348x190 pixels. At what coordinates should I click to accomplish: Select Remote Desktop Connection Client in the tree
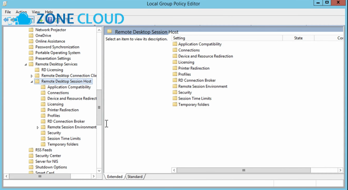pos(69,75)
